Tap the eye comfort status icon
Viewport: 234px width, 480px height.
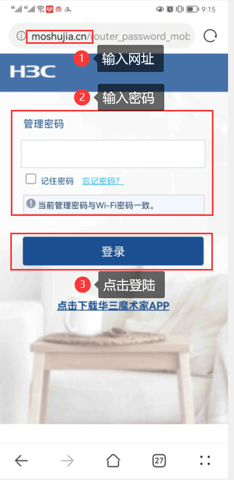click(160, 9)
